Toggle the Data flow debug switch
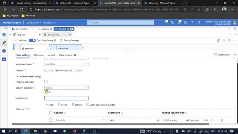Image resolution: width=238 pixels, height=134 pixels. pyautogui.click(x=32, y=41)
